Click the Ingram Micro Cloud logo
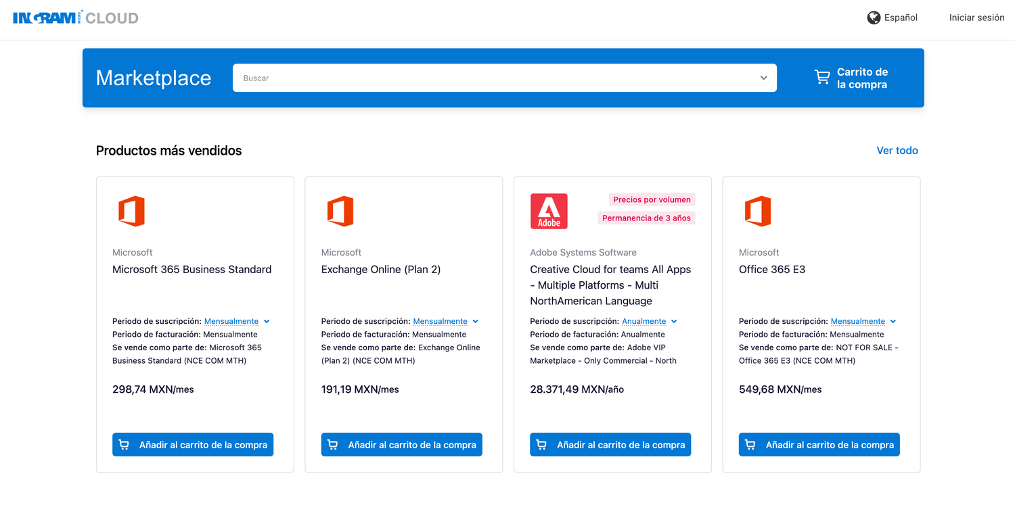 (x=76, y=18)
